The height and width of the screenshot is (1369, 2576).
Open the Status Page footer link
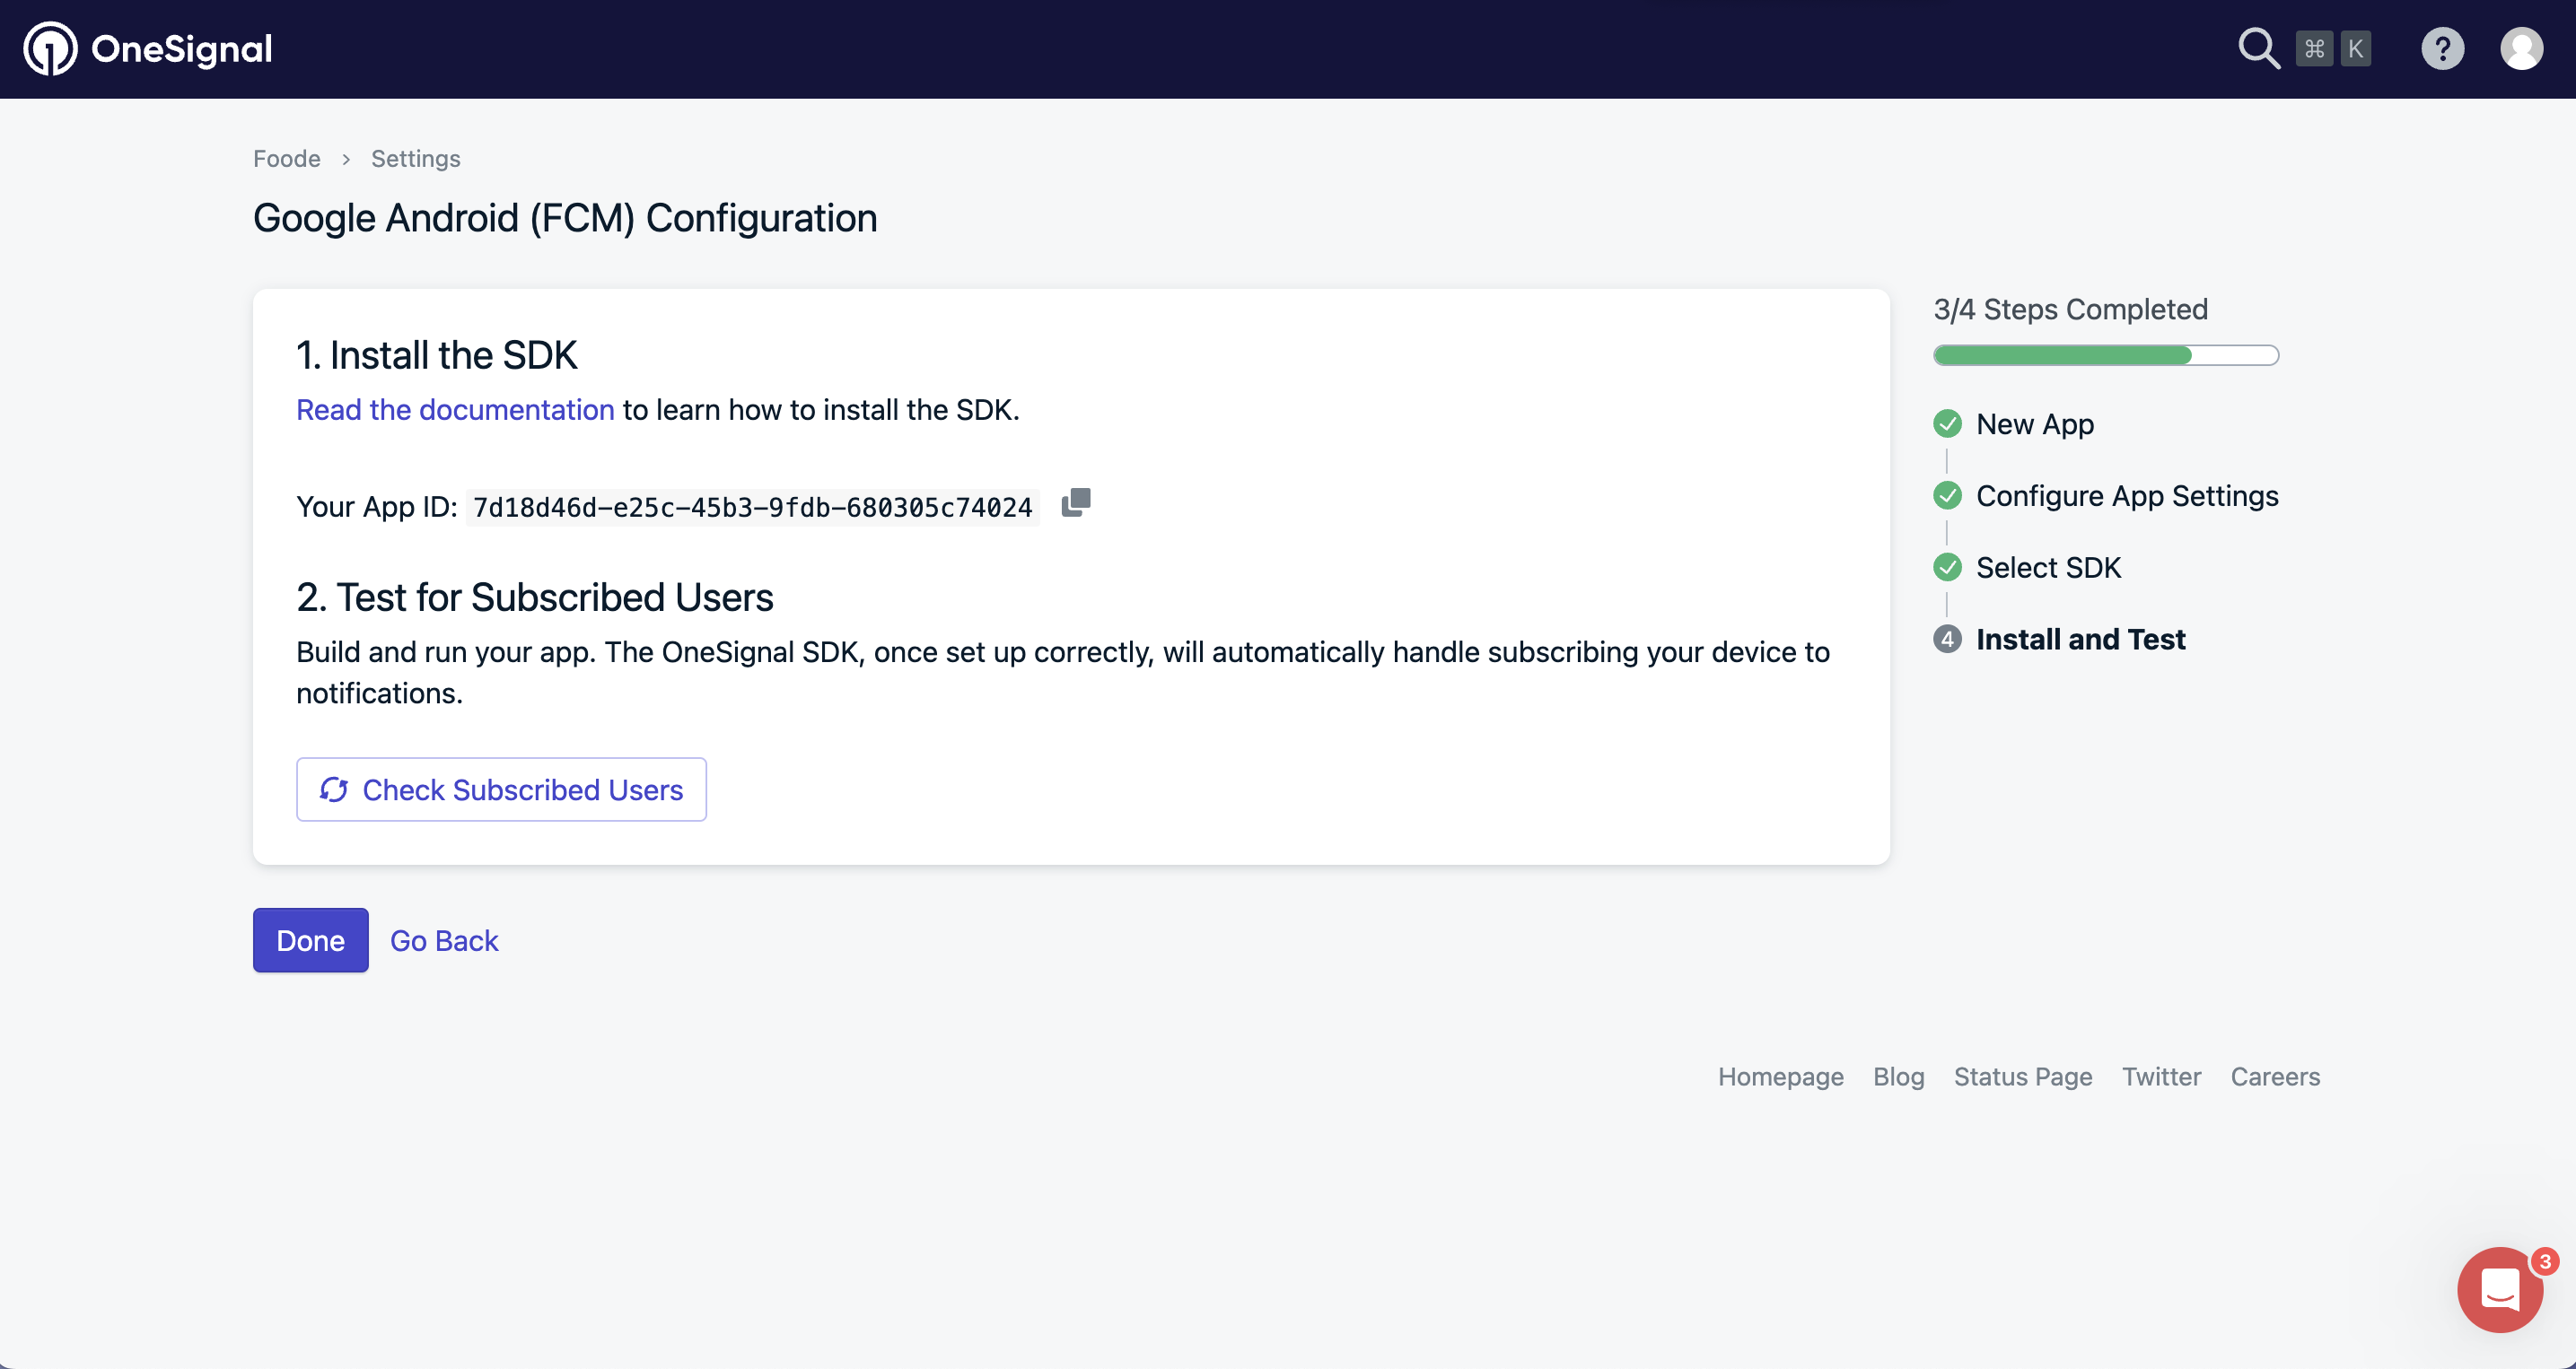coord(2023,1077)
